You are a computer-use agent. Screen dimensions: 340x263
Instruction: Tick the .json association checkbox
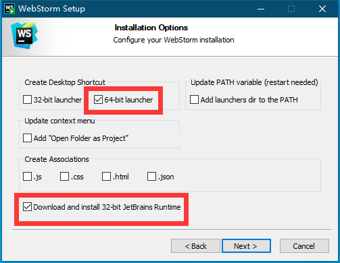coord(151,177)
